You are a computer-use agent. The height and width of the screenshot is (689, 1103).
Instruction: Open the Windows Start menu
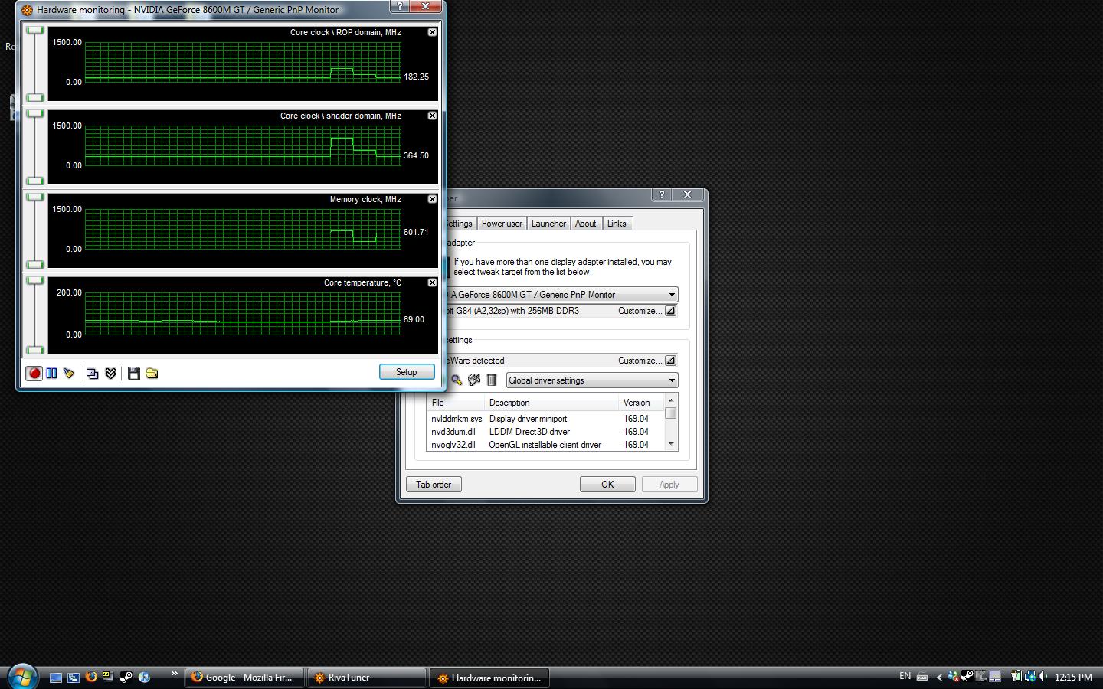tap(22, 678)
